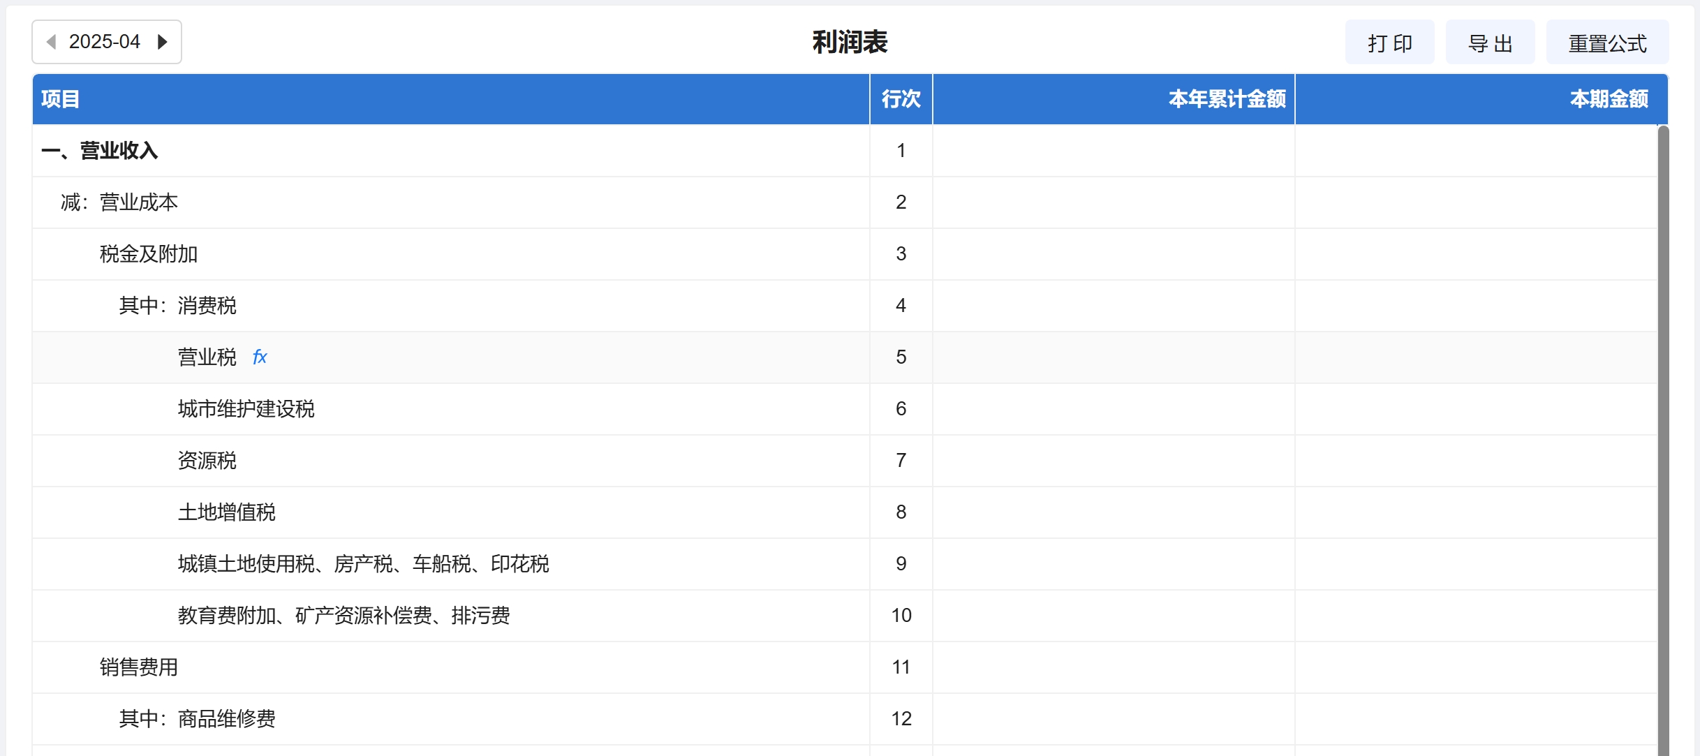Go to previous month using left arrow
Screen dimensions: 1700x756
(x=51, y=42)
